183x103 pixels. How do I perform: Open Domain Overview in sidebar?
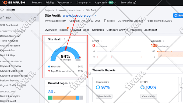point(10,36)
